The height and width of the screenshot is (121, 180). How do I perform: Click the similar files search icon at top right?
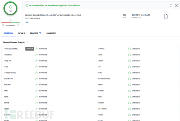[x=177, y=5]
